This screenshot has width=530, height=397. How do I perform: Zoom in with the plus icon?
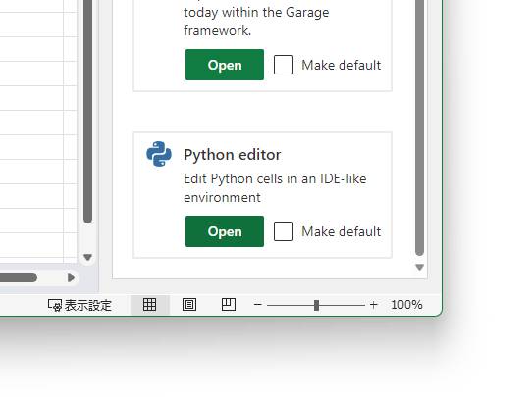tap(374, 305)
